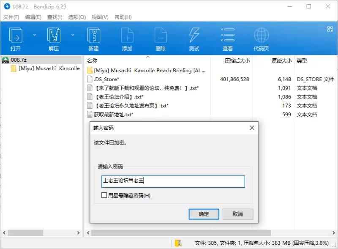Open the 查找(I) menu

55,17
